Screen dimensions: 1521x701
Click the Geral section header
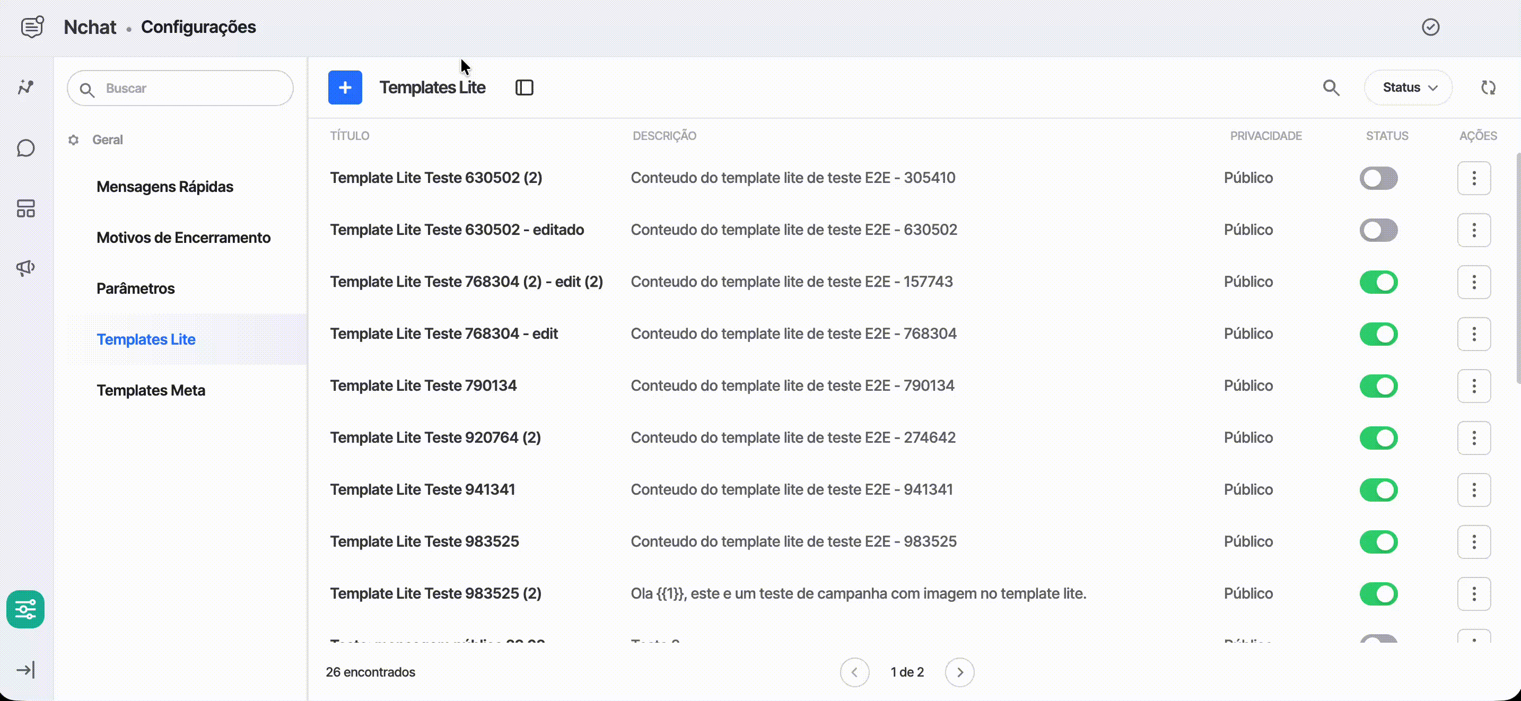coord(108,140)
